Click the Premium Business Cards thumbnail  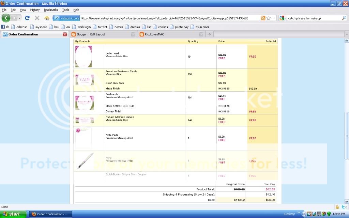click(x=85, y=80)
